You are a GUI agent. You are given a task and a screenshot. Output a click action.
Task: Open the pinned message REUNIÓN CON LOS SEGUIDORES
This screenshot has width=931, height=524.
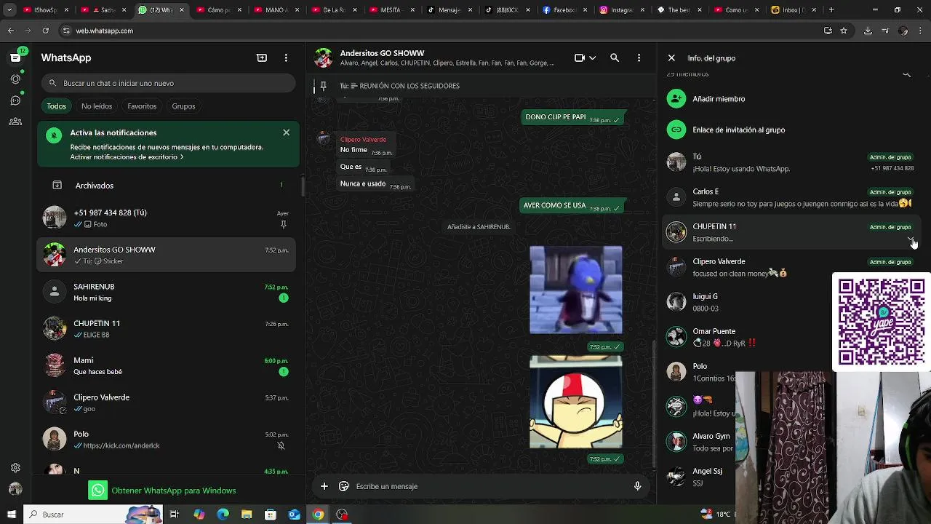(480, 86)
